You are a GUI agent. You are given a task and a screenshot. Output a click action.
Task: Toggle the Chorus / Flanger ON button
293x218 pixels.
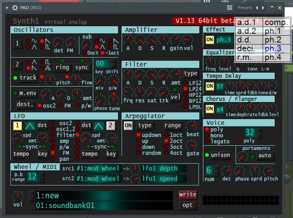210,109
